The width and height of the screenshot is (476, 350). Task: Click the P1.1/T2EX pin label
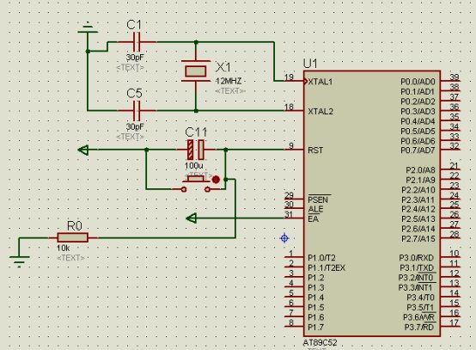pyautogui.click(x=326, y=268)
